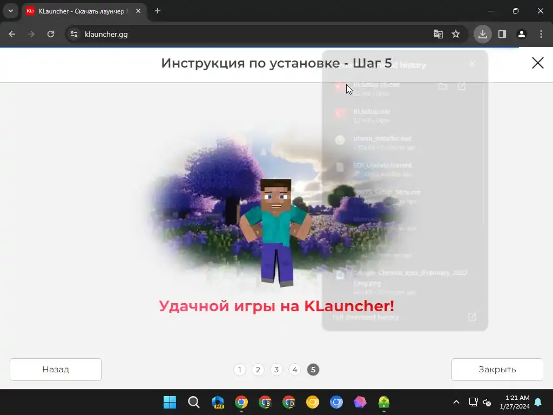View site information for klauncher.gg

pos(74,34)
